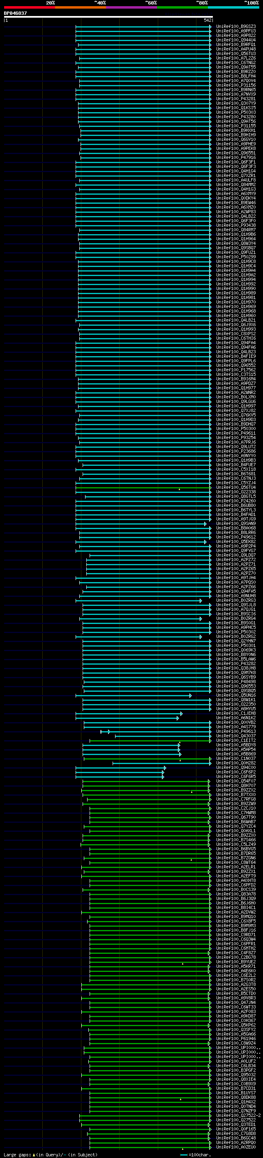Choose the UniRef100_Q9LDQ7 label

point(236,555)
